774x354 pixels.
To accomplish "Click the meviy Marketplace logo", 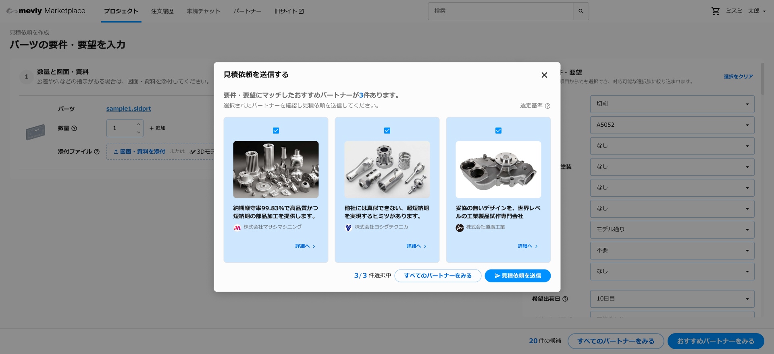I will tap(46, 11).
